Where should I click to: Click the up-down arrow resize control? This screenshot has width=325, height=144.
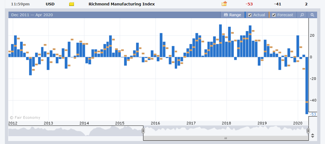pyautogui.click(x=313, y=136)
